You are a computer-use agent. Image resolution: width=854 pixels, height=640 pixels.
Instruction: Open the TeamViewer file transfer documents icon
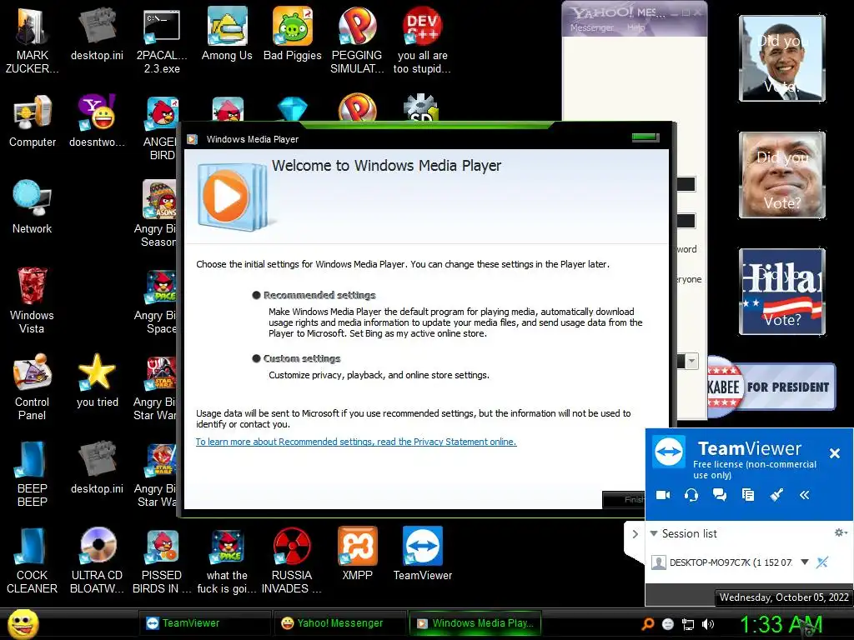point(748,495)
